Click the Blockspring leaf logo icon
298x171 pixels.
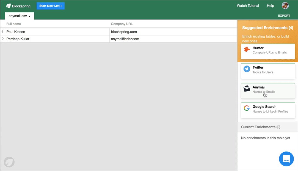[8, 6]
